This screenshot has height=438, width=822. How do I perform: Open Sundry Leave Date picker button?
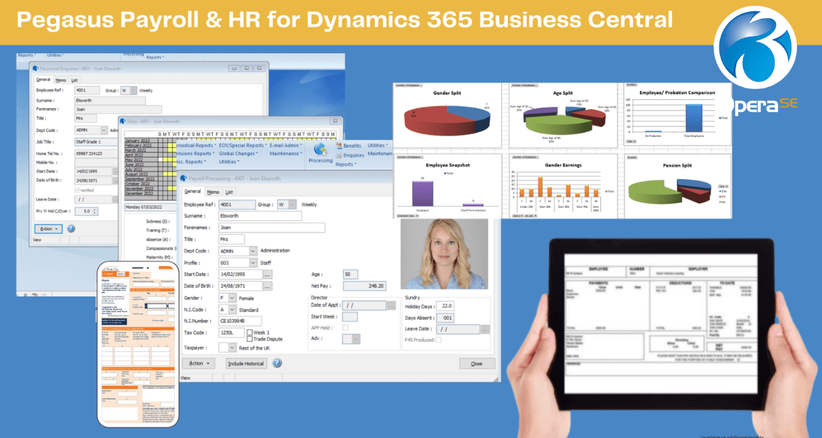tap(485, 329)
